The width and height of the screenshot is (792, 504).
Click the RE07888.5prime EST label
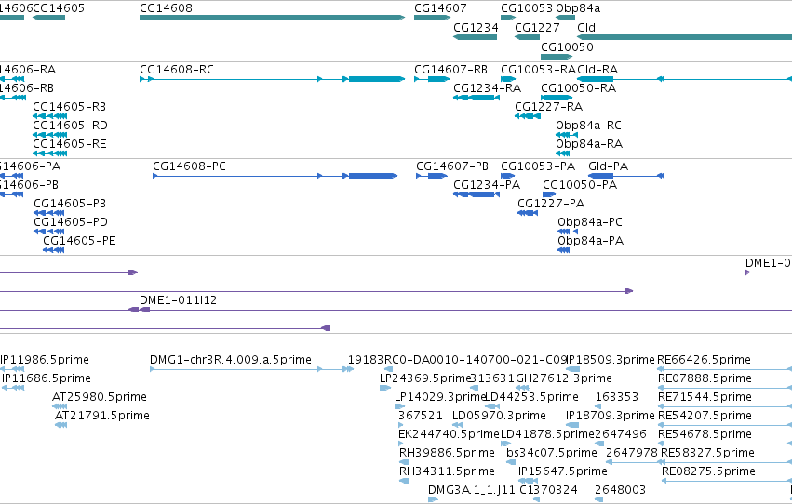point(705,378)
